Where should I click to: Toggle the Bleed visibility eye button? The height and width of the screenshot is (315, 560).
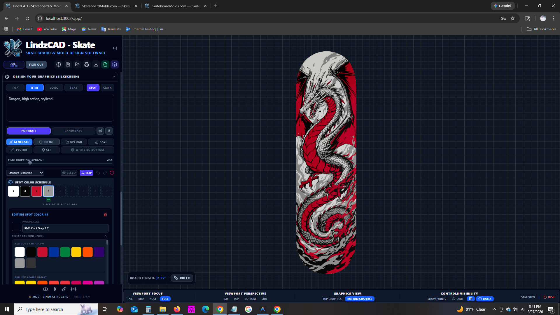[x=69, y=173]
